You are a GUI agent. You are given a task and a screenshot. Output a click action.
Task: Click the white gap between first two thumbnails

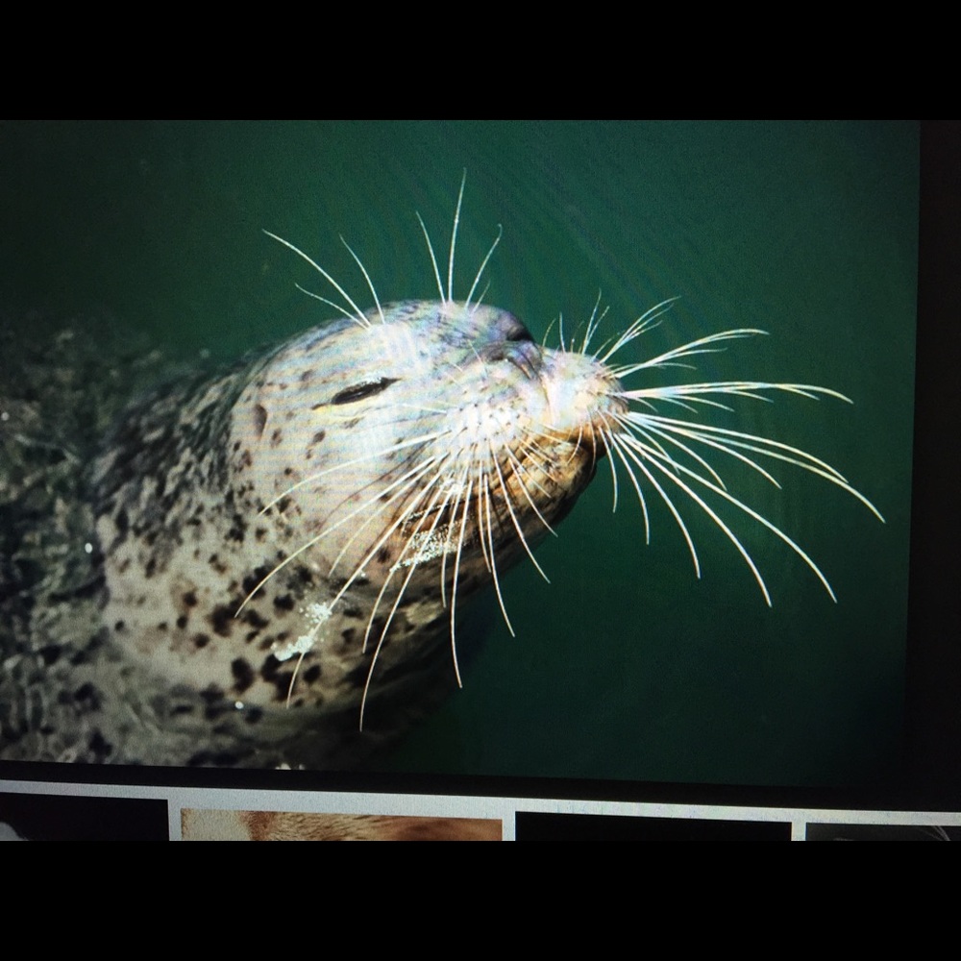click(x=174, y=822)
